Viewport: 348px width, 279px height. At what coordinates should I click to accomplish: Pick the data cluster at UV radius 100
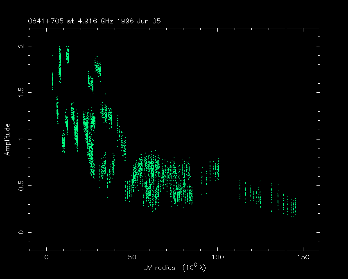[x=217, y=169]
